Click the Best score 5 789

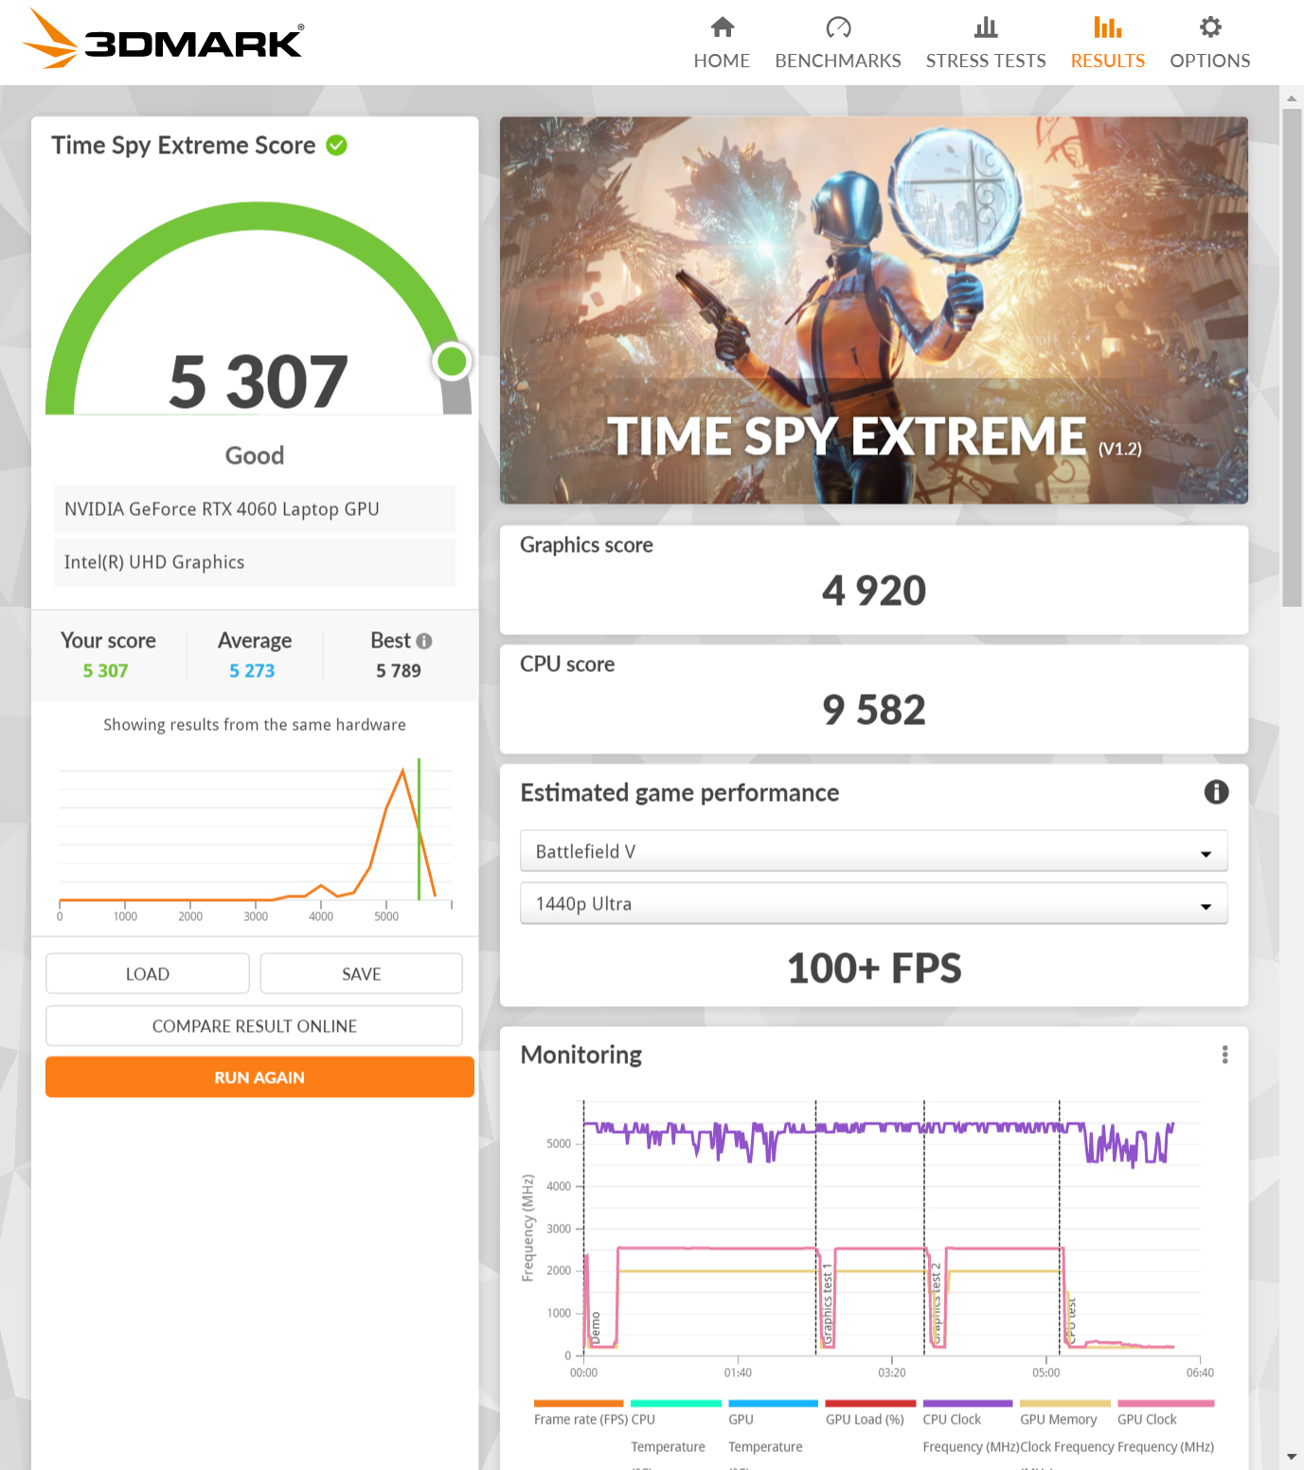pos(399,670)
